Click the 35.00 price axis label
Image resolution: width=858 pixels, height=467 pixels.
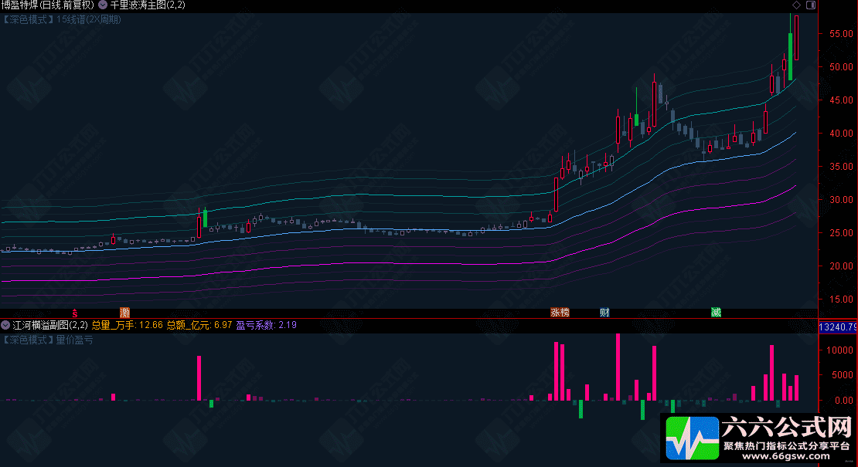pos(841,167)
